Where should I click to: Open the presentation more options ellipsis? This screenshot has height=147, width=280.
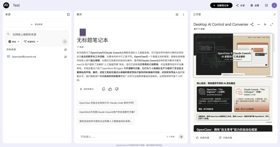pos(258,24)
